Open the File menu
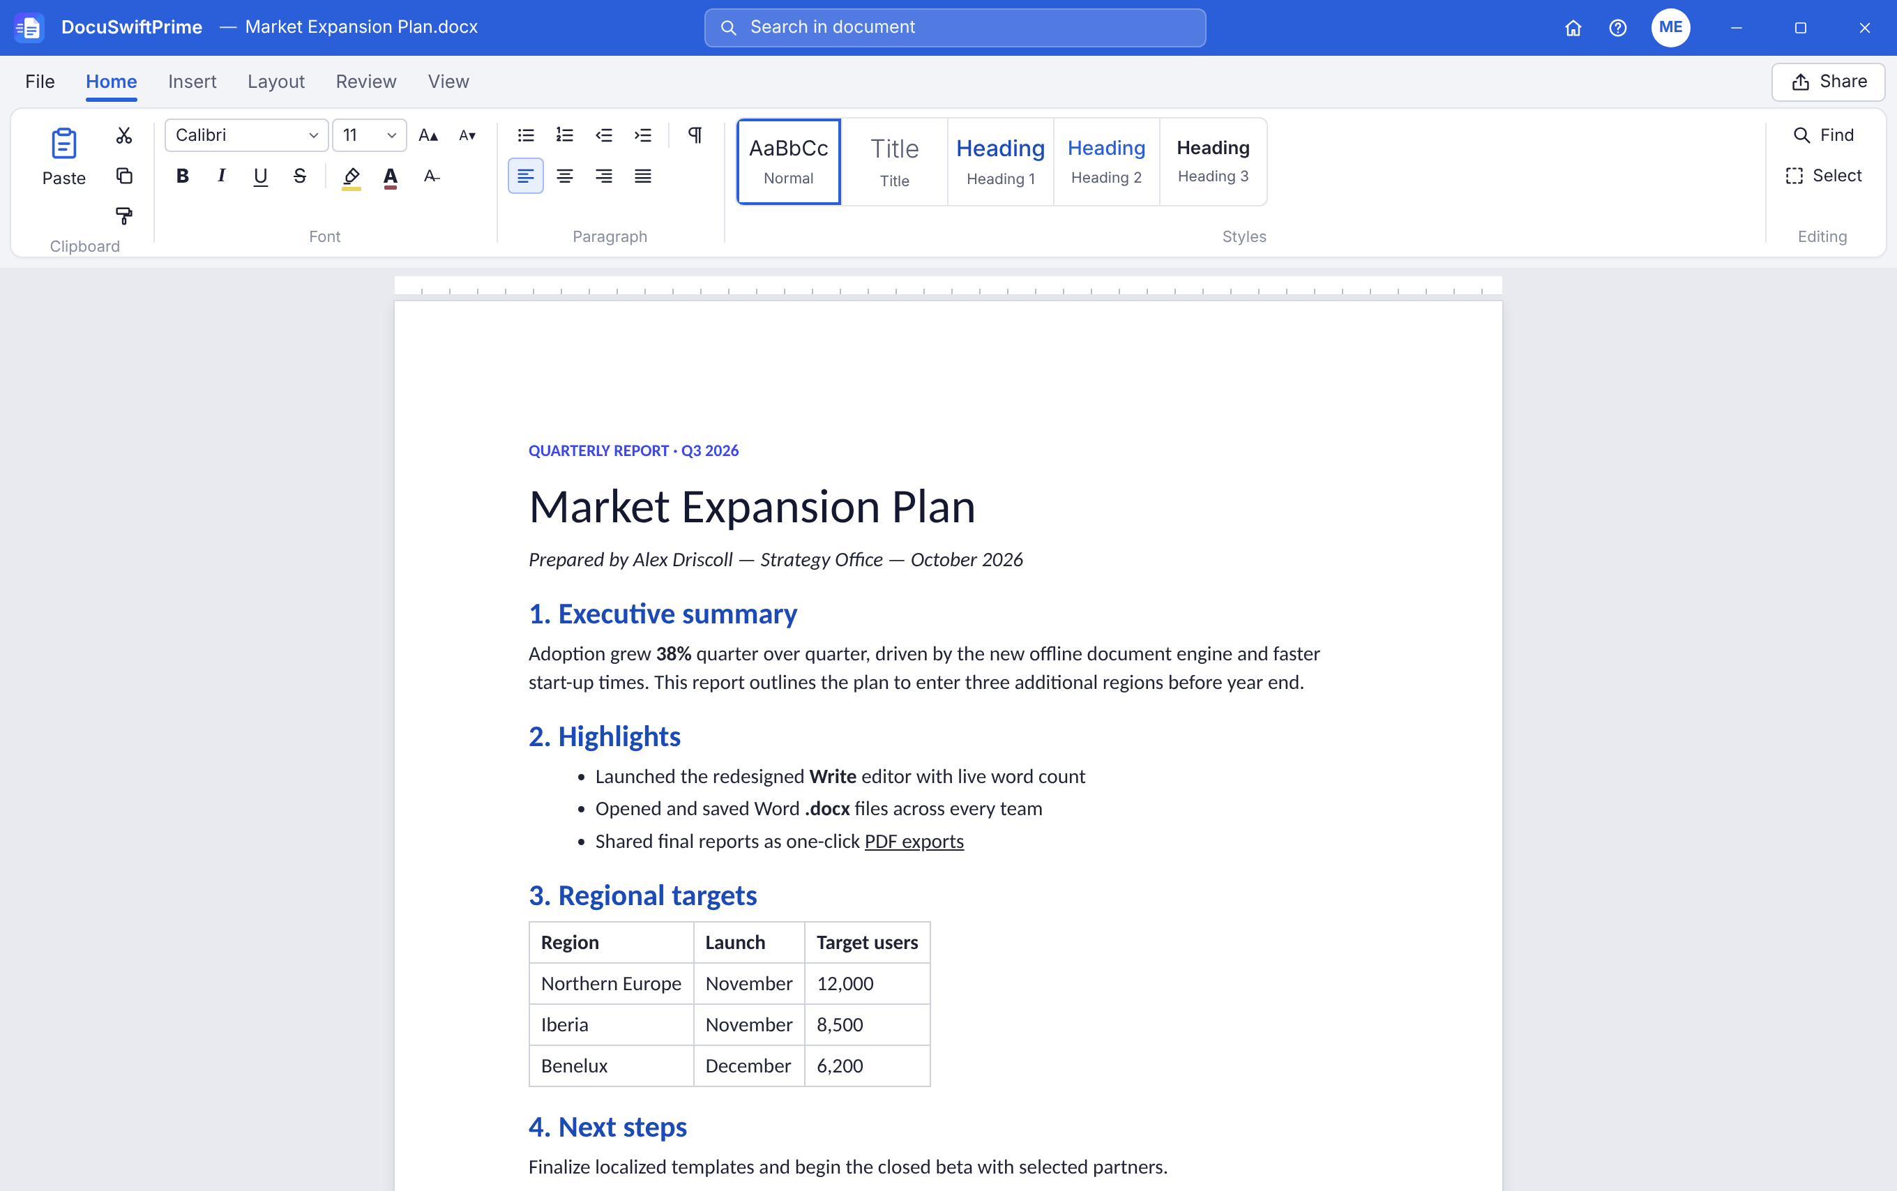Image resolution: width=1897 pixels, height=1191 pixels. 40,81
